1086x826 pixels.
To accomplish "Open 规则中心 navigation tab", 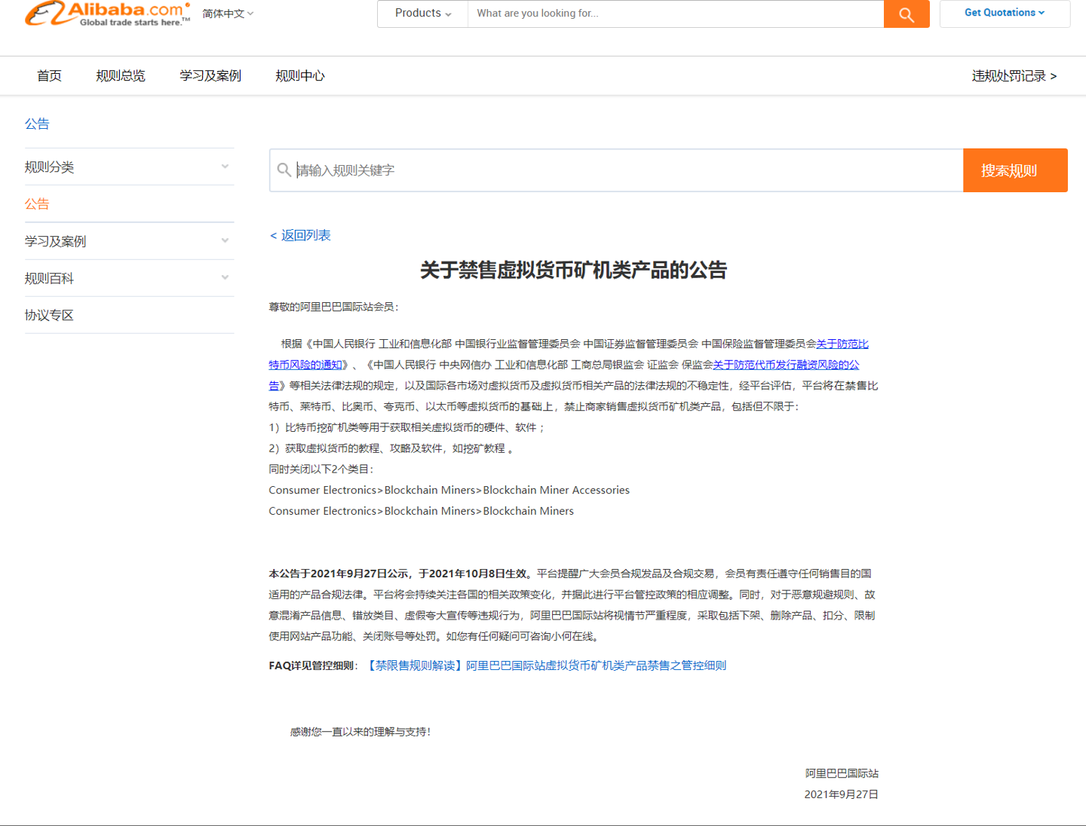I will pyautogui.click(x=300, y=76).
